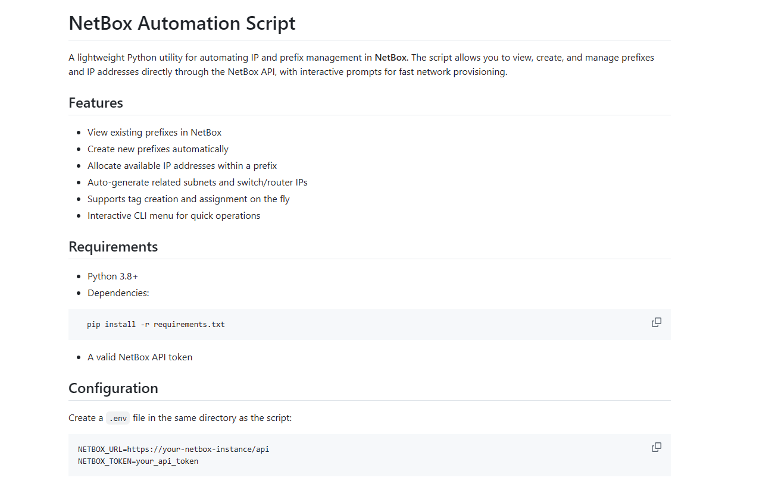Click the bold NetBox word in description
This screenshot has height=484, width=781.
click(390, 58)
